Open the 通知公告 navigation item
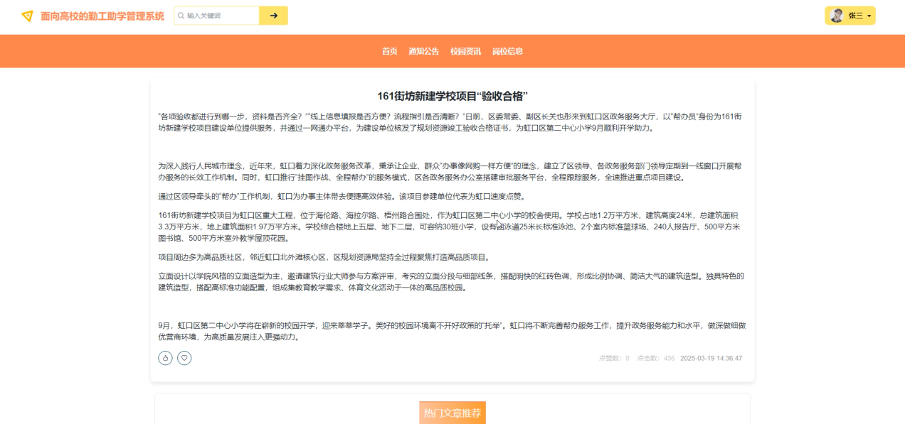905x424 pixels. [x=423, y=51]
